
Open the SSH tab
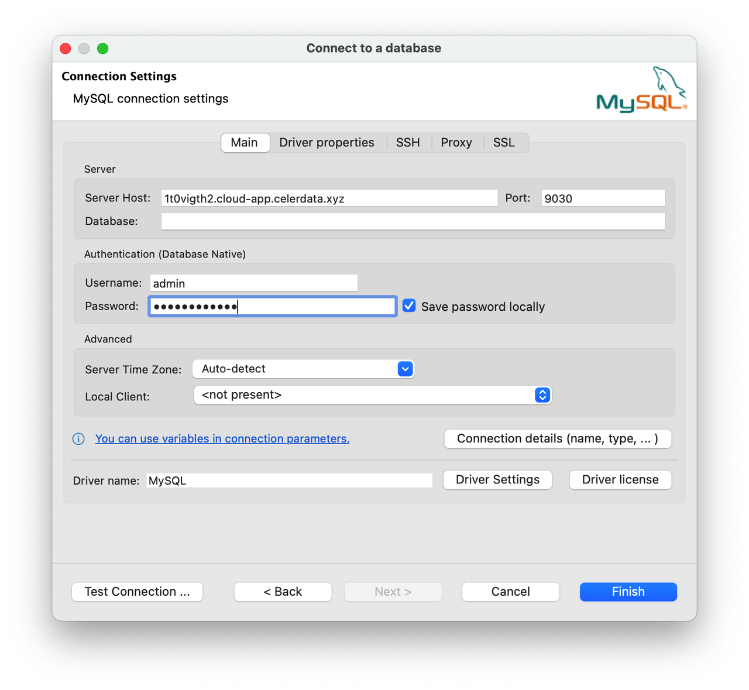click(x=408, y=142)
